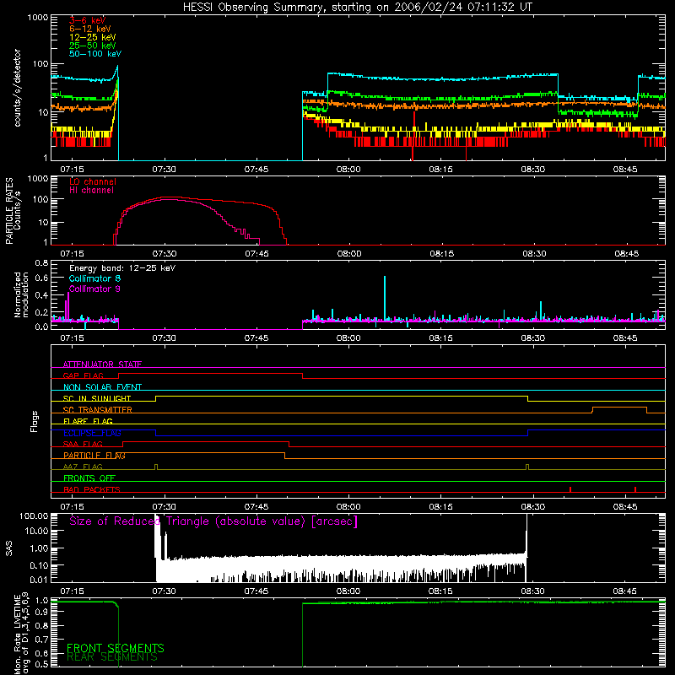
Task: Select the 0.4 tick on modulation axis
Action: 41,295
